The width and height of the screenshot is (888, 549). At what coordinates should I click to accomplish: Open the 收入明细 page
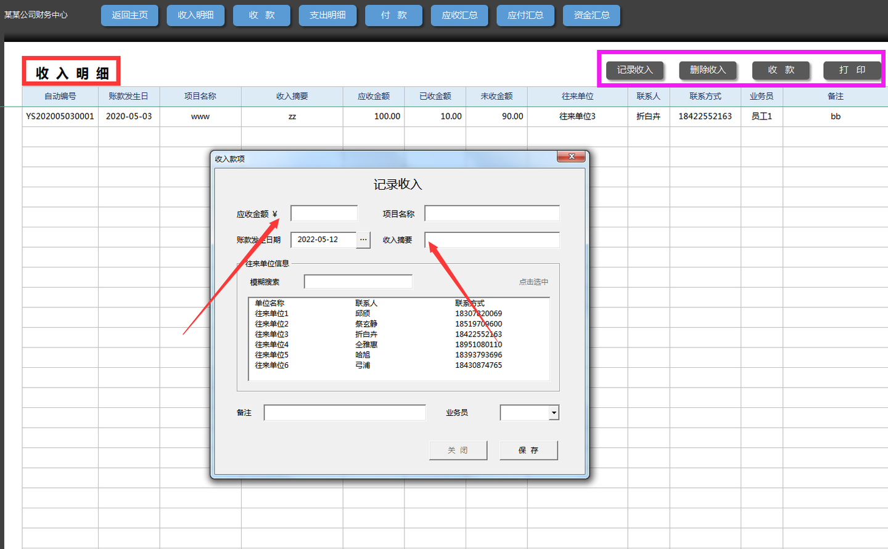(x=195, y=15)
